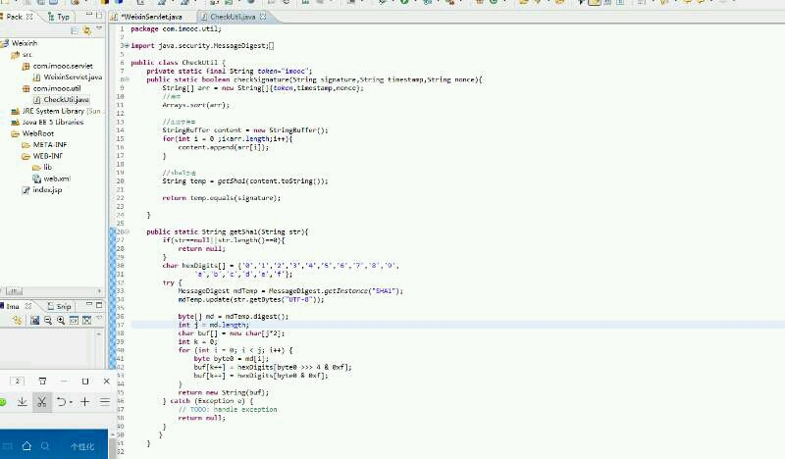The width and height of the screenshot is (785, 459).
Task: Click the green smiley icon
Action: (2, 402)
